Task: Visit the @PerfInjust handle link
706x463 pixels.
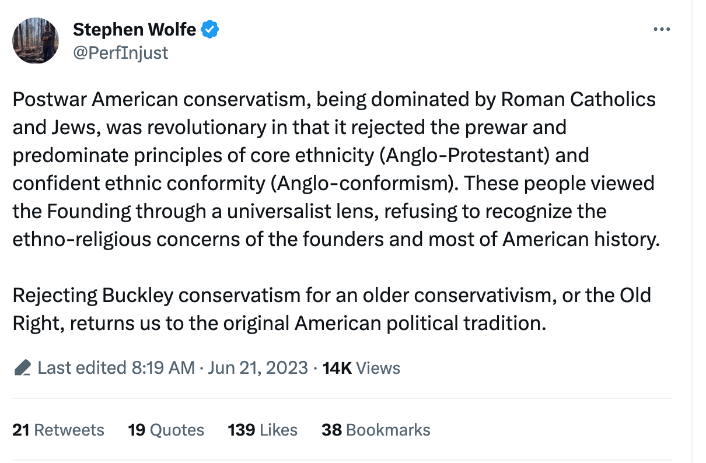Action: [120, 53]
